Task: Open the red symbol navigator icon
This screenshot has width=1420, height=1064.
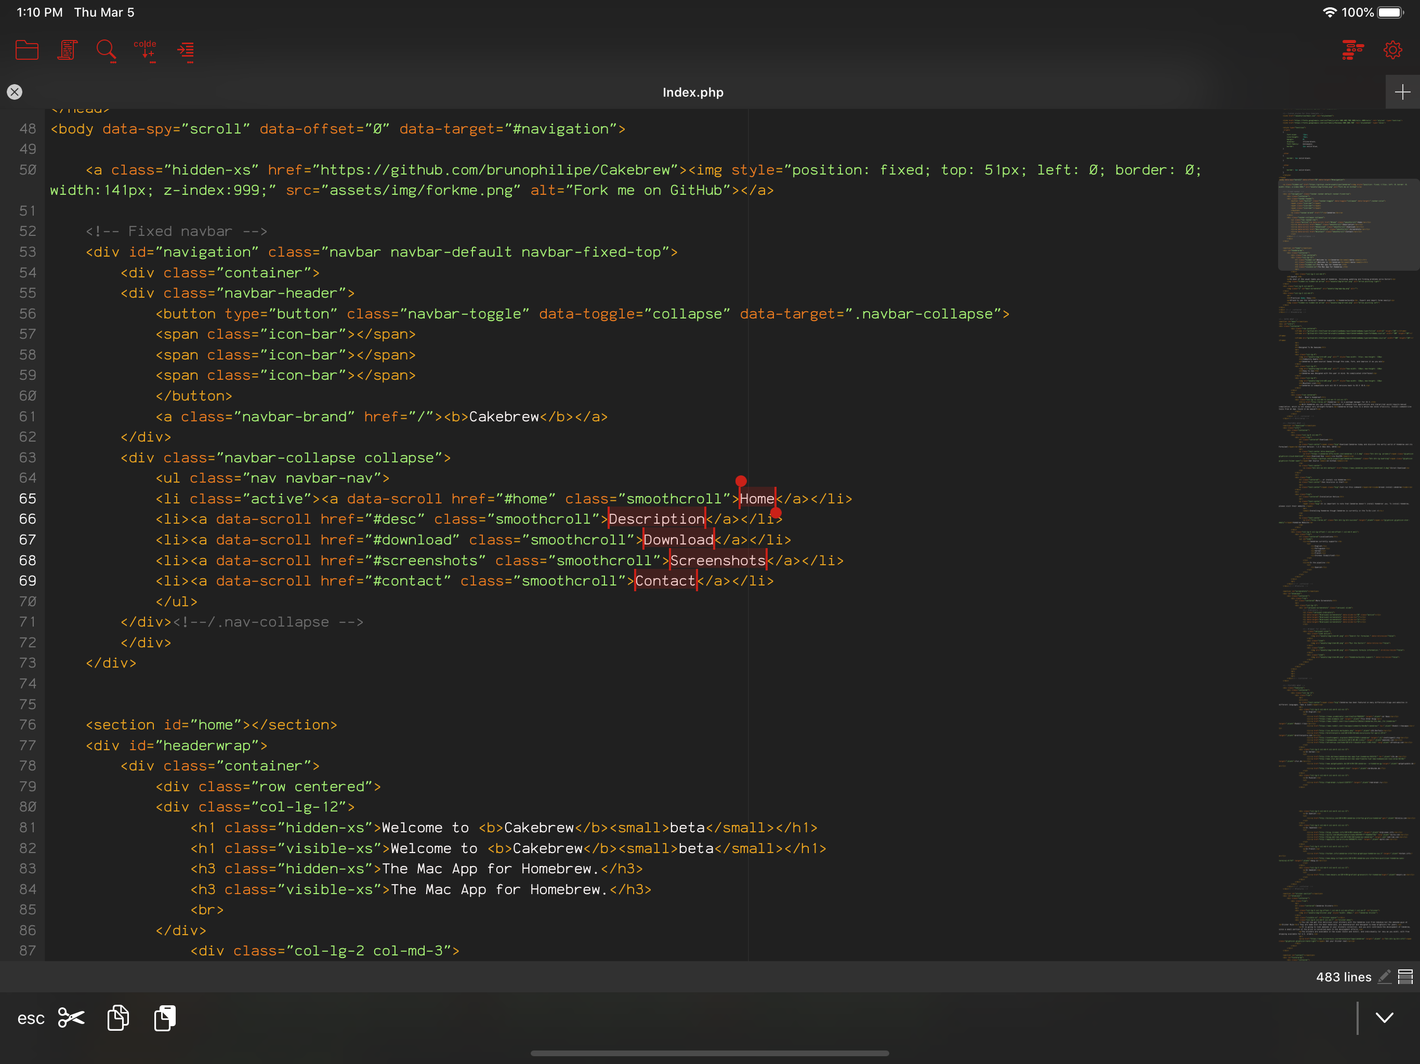Action: (x=1352, y=50)
